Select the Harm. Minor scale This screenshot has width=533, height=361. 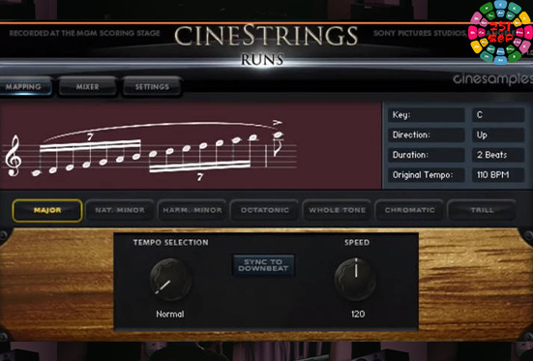click(192, 210)
